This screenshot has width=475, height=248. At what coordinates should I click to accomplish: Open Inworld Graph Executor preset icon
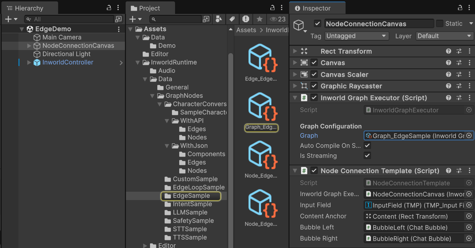(459, 98)
